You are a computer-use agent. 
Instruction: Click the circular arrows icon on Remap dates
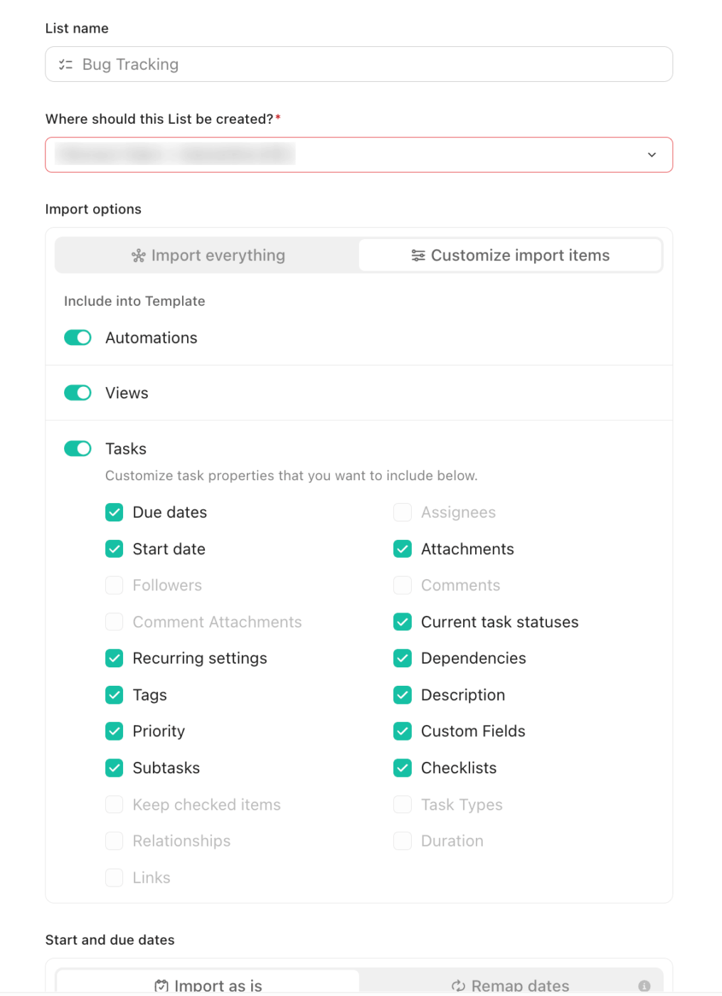click(x=459, y=985)
